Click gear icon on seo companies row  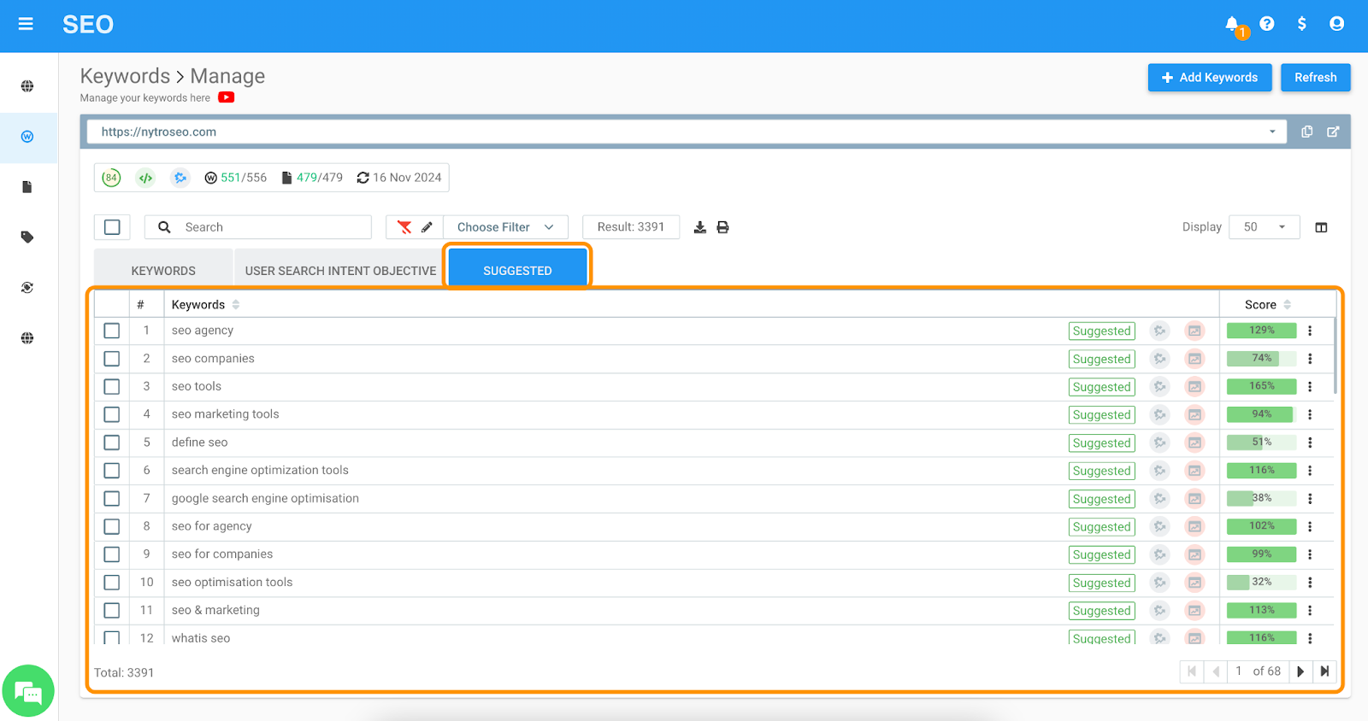(x=1159, y=359)
